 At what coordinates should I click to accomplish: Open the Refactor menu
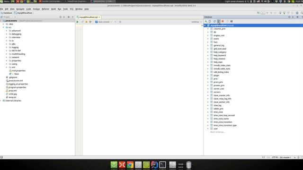[x=45, y=9]
